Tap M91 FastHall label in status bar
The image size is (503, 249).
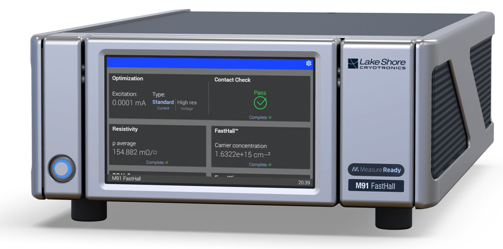pos(127,179)
